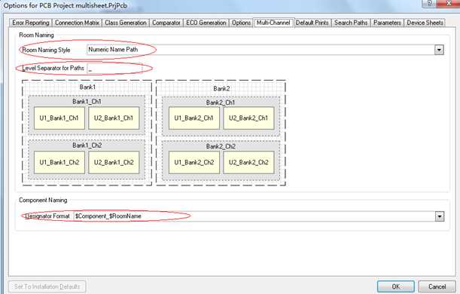460x294 pixels.
Task: Select the U2_Bank1_Ch1 component box
Action: coord(114,118)
